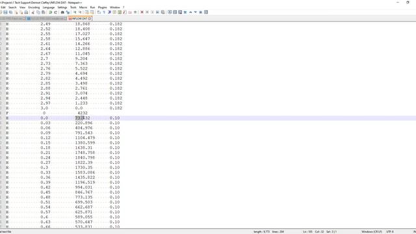
Task: Click the value 791.543
Action: click(x=84, y=133)
